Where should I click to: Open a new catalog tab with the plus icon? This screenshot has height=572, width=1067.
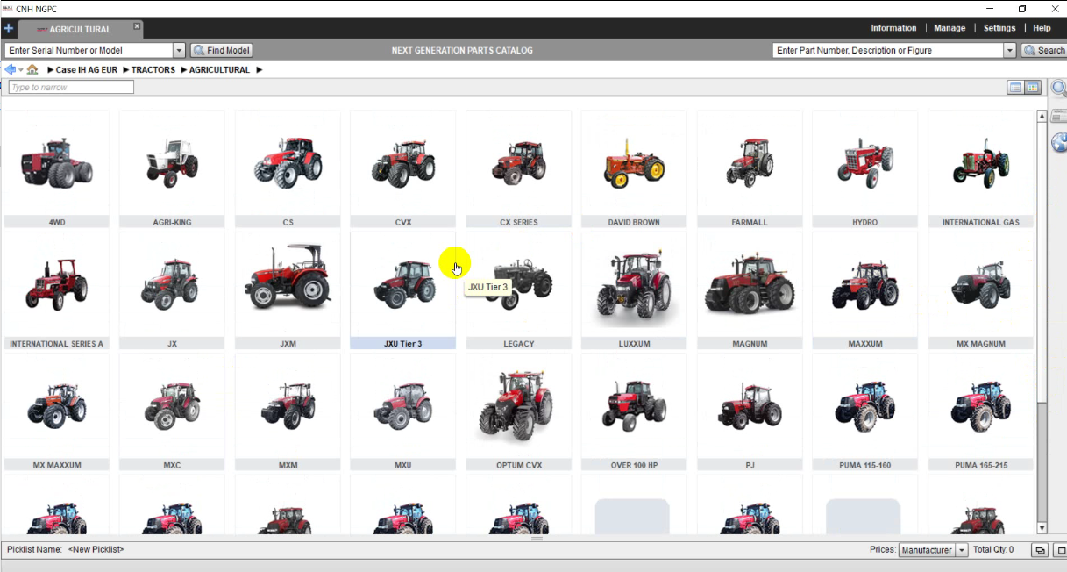pyautogui.click(x=9, y=29)
